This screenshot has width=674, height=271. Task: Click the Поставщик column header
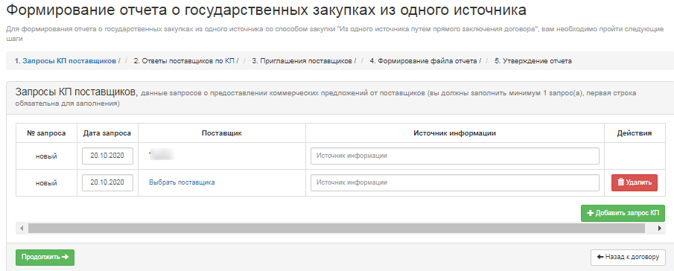pyautogui.click(x=222, y=133)
